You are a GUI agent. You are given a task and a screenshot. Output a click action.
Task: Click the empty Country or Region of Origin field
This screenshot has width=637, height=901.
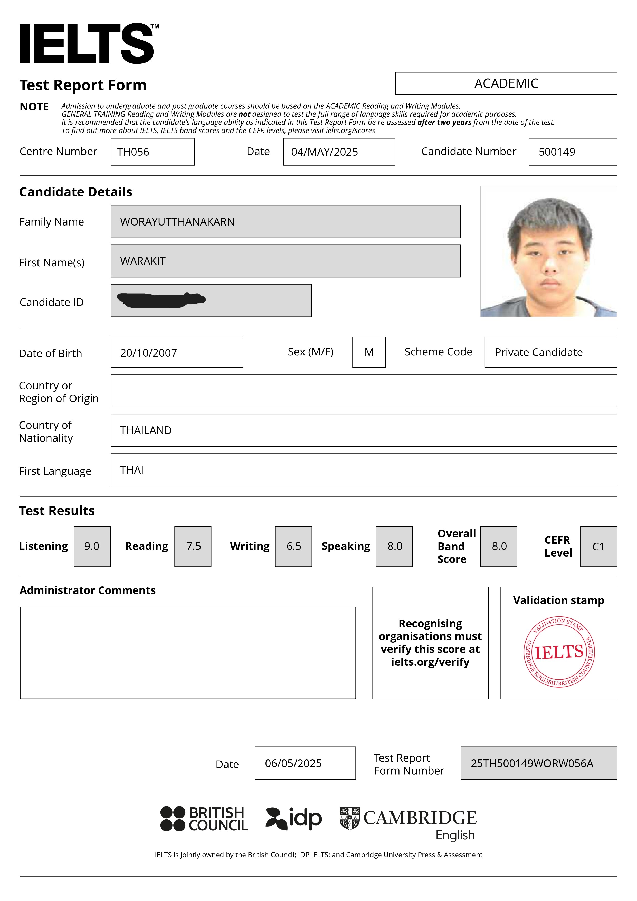pos(364,391)
